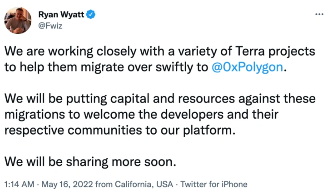This screenshot has width=326, height=194.
Task: Click the Ryan Wyatt display name
Action: pos(61,15)
